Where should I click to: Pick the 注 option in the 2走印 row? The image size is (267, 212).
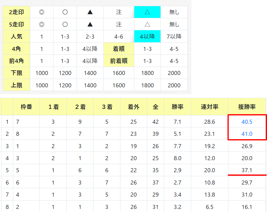(x=119, y=12)
